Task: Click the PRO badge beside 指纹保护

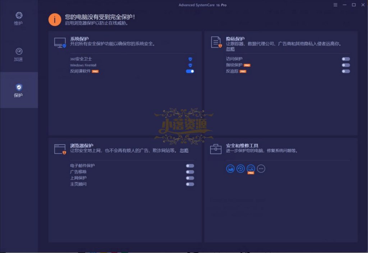Action: pos(247,65)
